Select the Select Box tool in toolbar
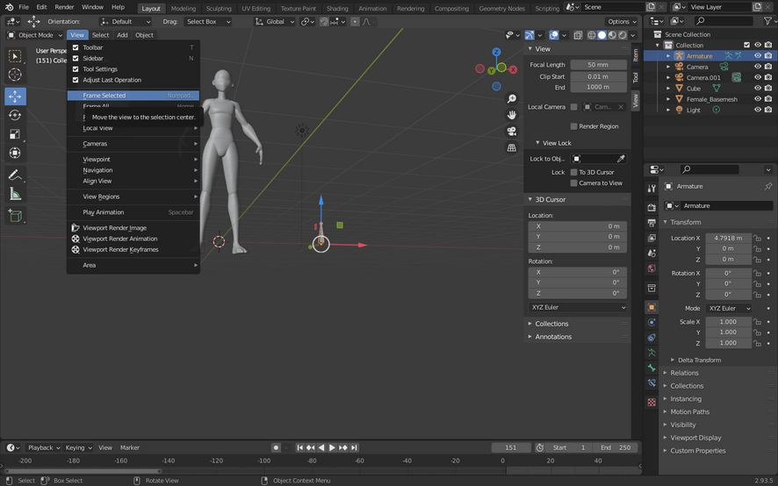The image size is (778, 486). coord(15,56)
